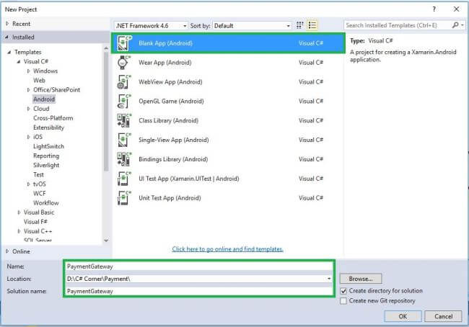
Task: Click the Unit Test App (Android) icon
Action: 124,198
